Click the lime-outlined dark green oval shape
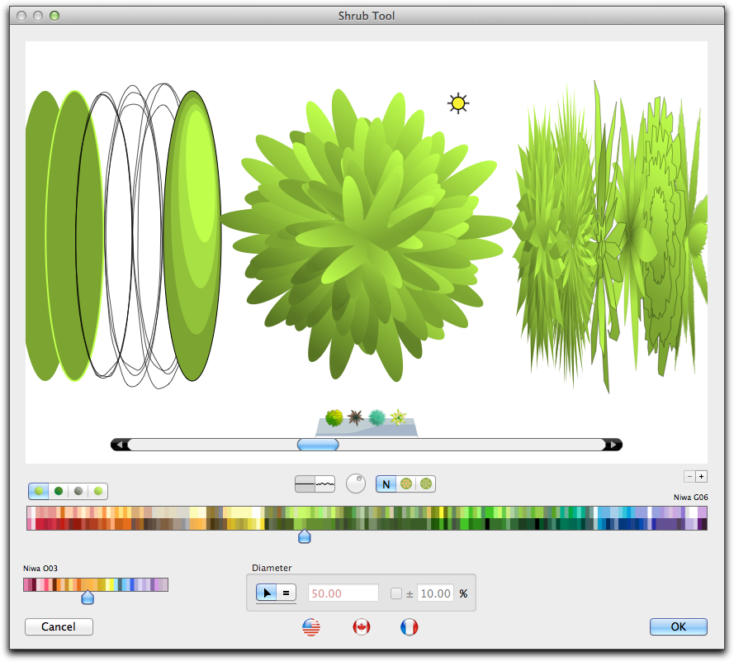 tap(73, 236)
